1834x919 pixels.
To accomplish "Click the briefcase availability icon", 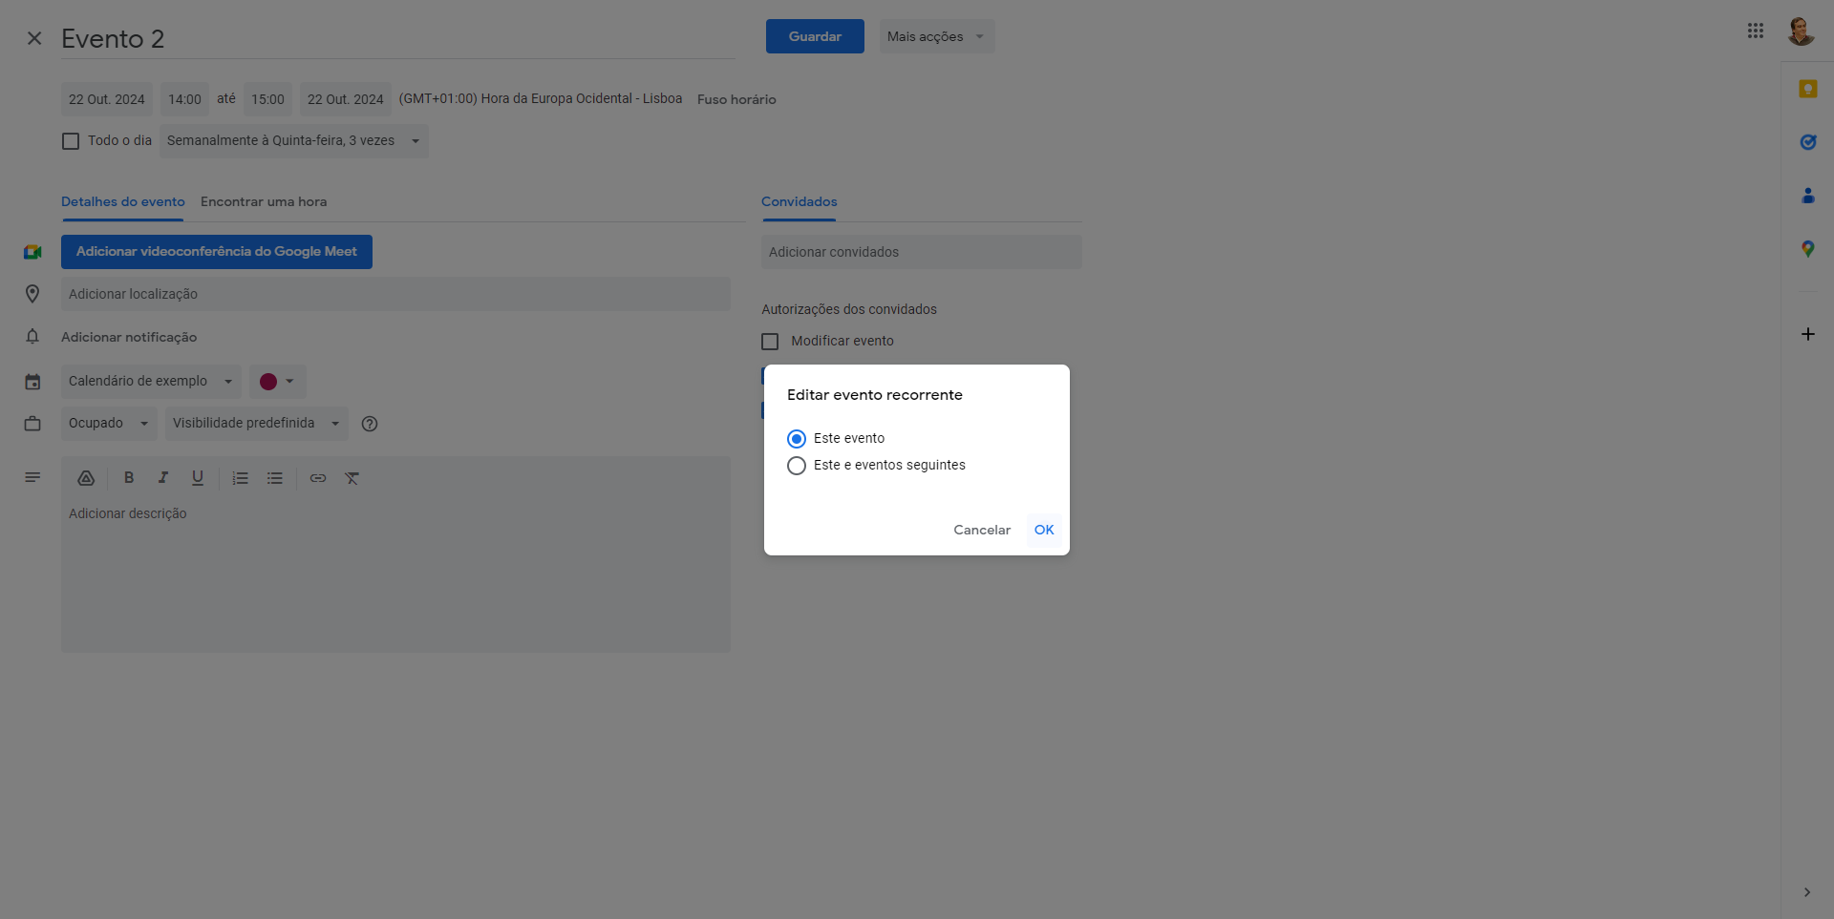I will tap(32, 424).
